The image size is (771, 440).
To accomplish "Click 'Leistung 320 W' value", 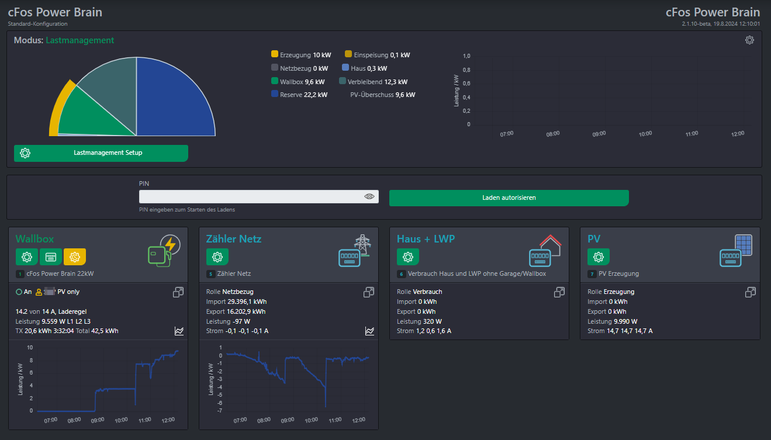I will [419, 321].
